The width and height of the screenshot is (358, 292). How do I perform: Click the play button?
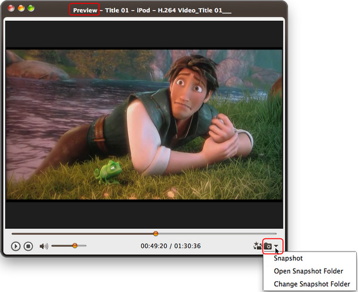pos(16,246)
